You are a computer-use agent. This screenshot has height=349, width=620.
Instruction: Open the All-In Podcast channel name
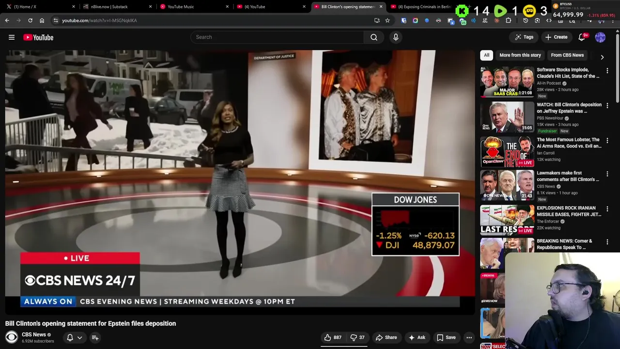(548, 83)
